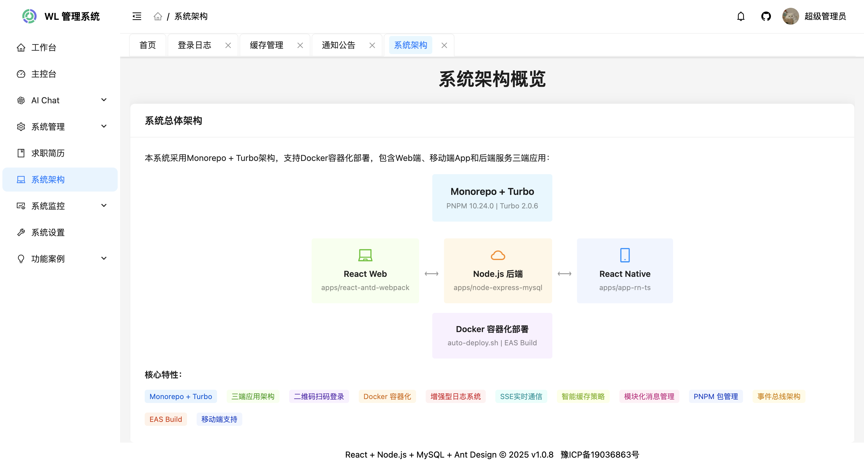Screen dimensions: 864x466
Task: Click the home icon in the breadcrumb
Action: pos(158,16)
